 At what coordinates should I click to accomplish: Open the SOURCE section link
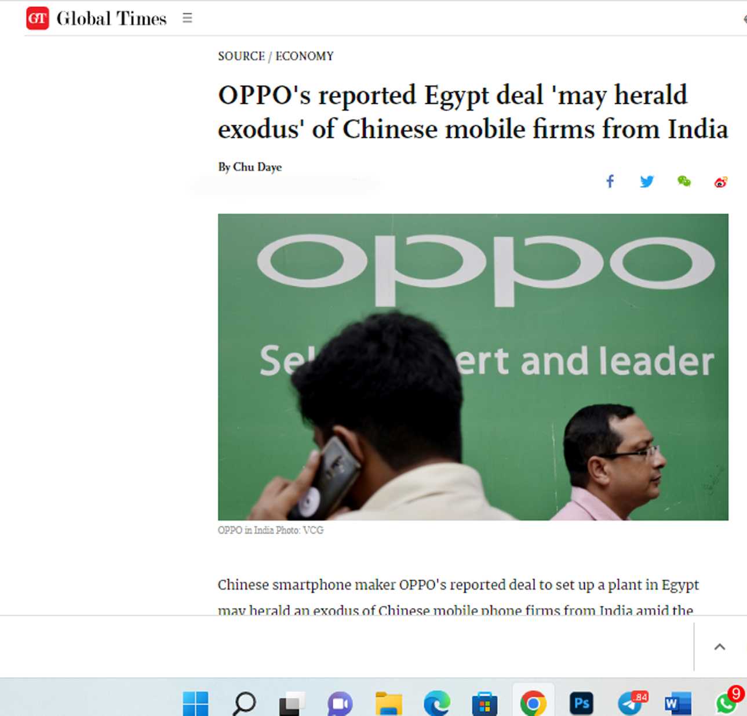tap(241, 56)
